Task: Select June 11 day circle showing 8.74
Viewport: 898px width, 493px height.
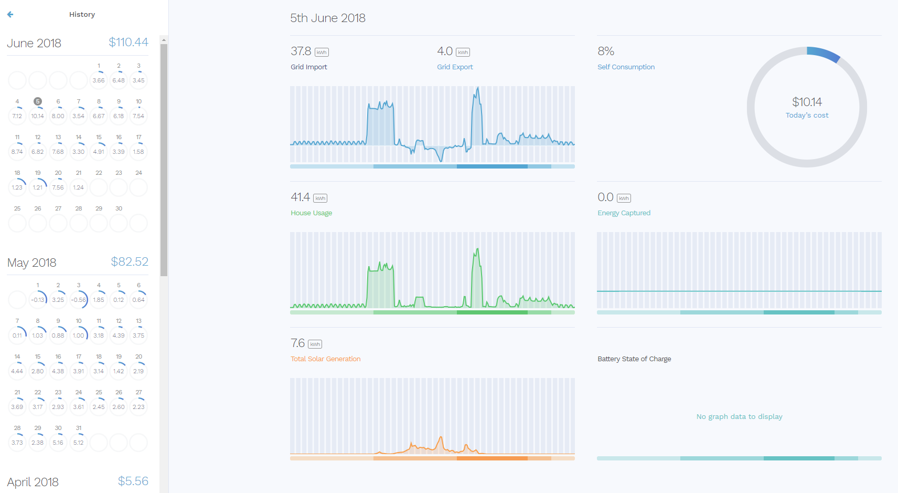Action: coord(17,151)
